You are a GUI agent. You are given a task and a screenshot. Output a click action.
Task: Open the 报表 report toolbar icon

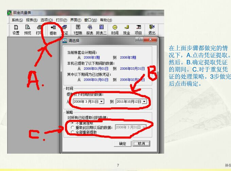90,30
